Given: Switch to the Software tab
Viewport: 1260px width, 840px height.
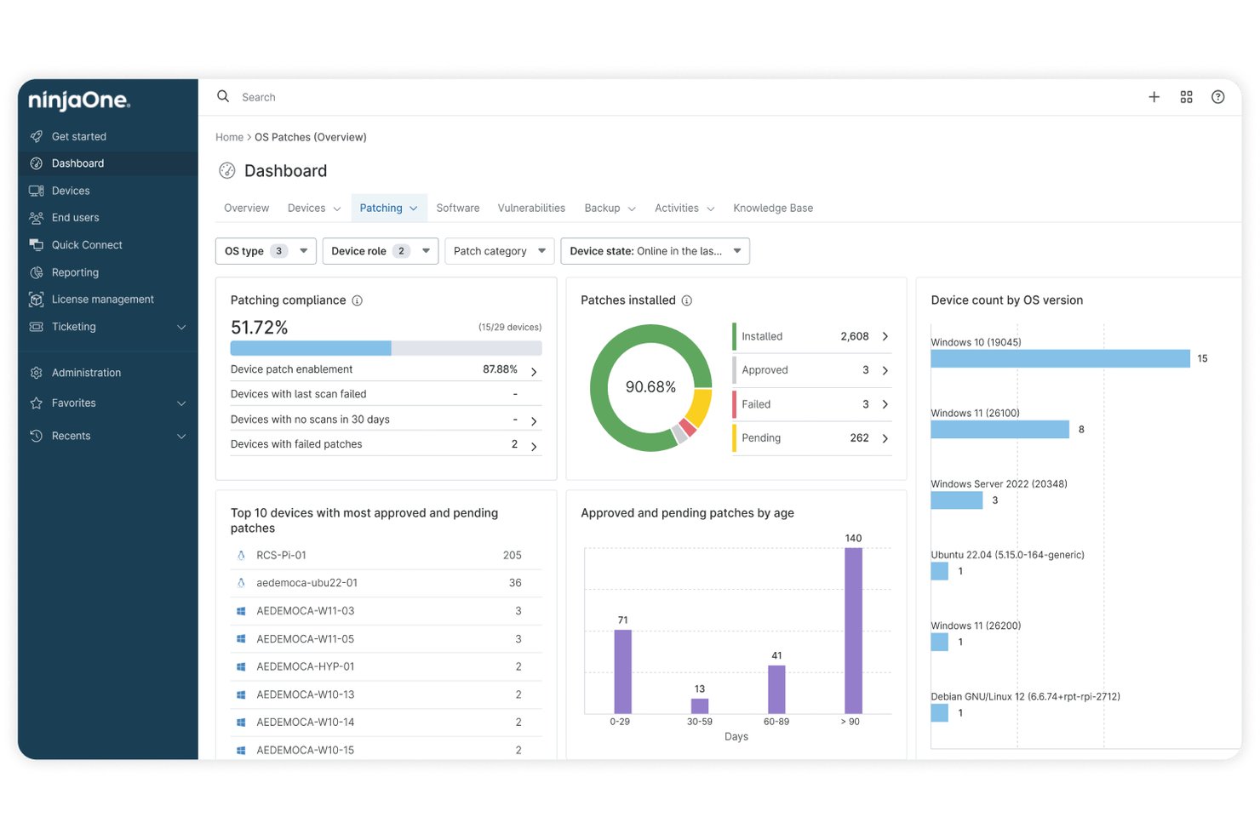Looking at the screenshot, I should point(458,208).
